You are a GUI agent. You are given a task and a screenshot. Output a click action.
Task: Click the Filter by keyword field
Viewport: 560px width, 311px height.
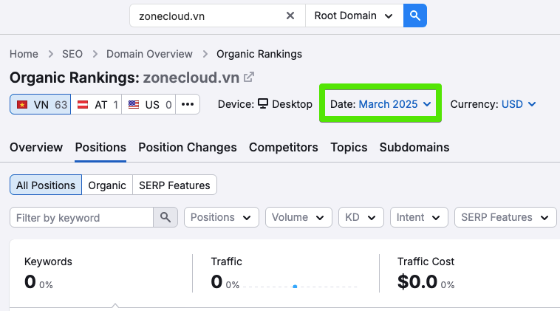point(82,217)
